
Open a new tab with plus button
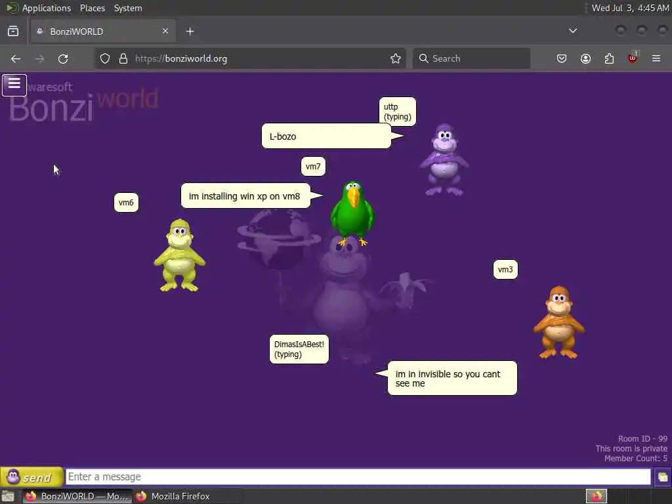point(190,31)
